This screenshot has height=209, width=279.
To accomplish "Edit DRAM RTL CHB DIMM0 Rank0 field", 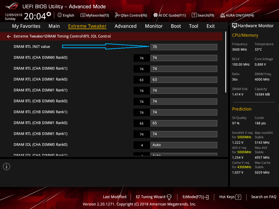I will [184, 102].
